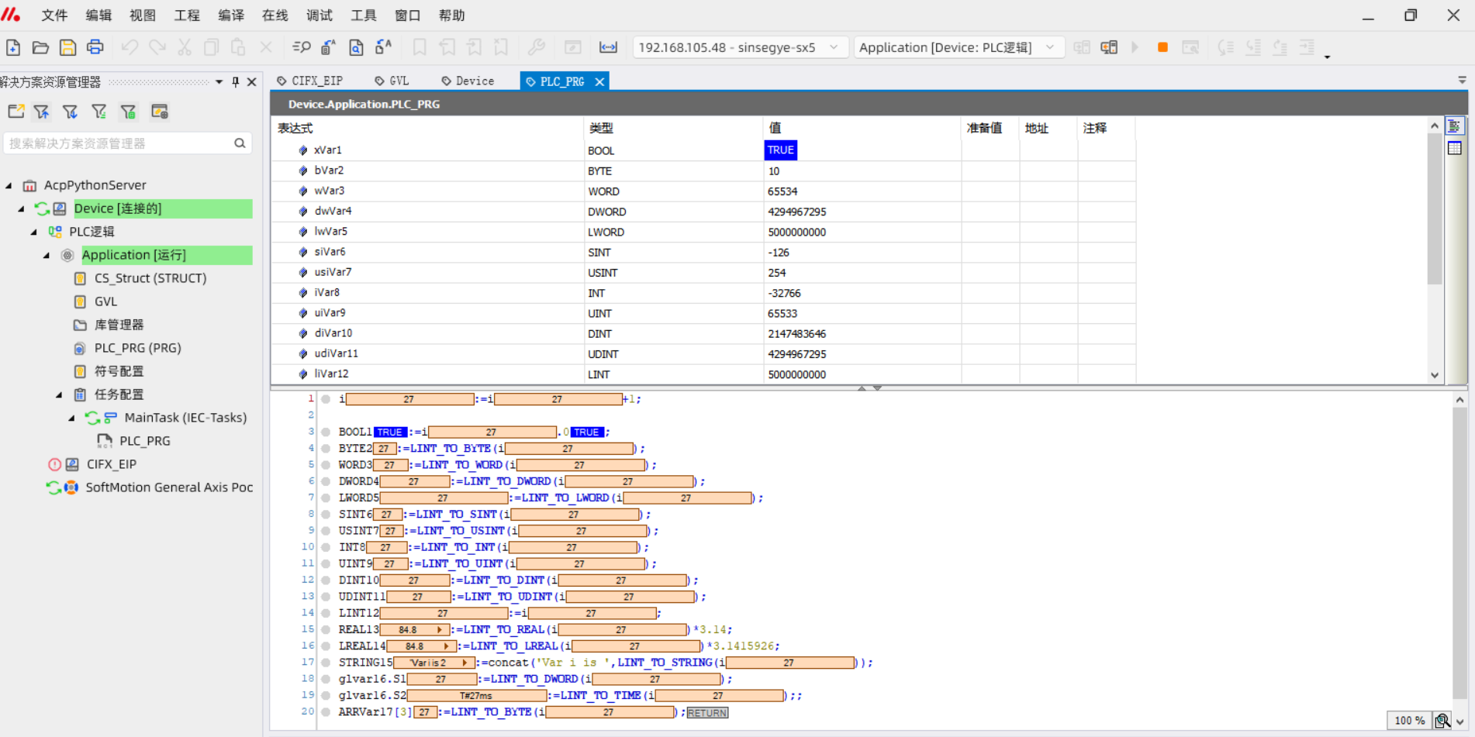Toggle breakpoint on line 15 REAL13
Viewport: 1475px width, 737px height.
[326, 630]
